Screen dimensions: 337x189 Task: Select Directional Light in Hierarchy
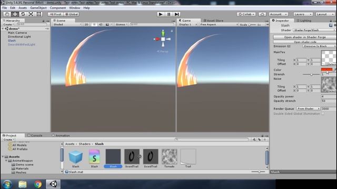click(19, 37)
